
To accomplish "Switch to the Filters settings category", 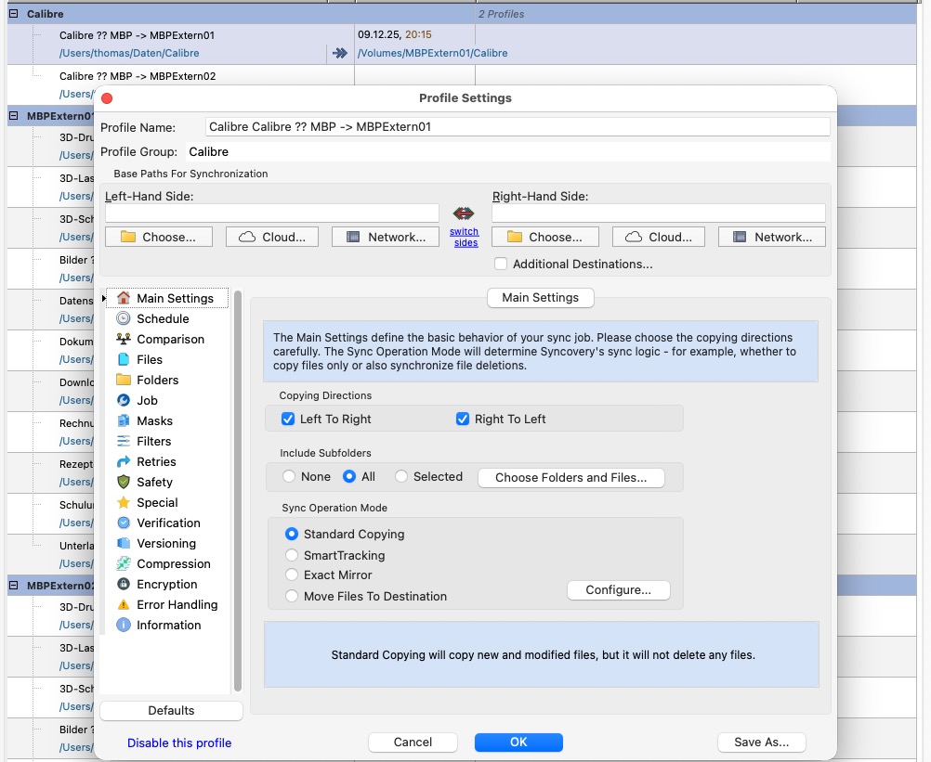I will 153,441.
